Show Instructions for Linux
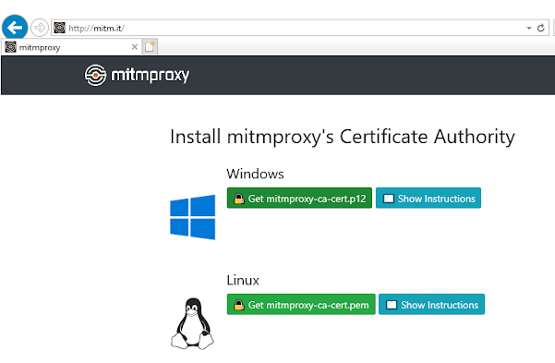Viewport: 555px width, 363px height. coord(432,305)
